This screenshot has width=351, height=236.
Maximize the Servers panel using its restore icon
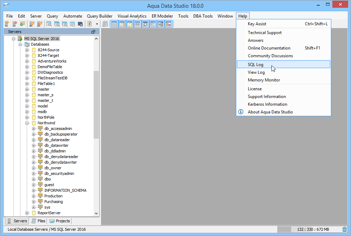93,32
